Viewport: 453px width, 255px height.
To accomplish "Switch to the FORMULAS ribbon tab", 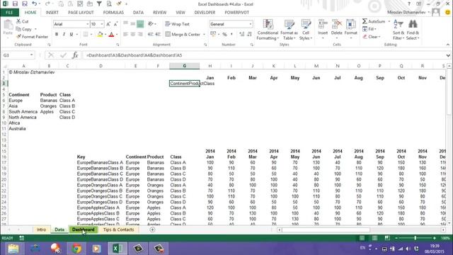I will 113,13.
